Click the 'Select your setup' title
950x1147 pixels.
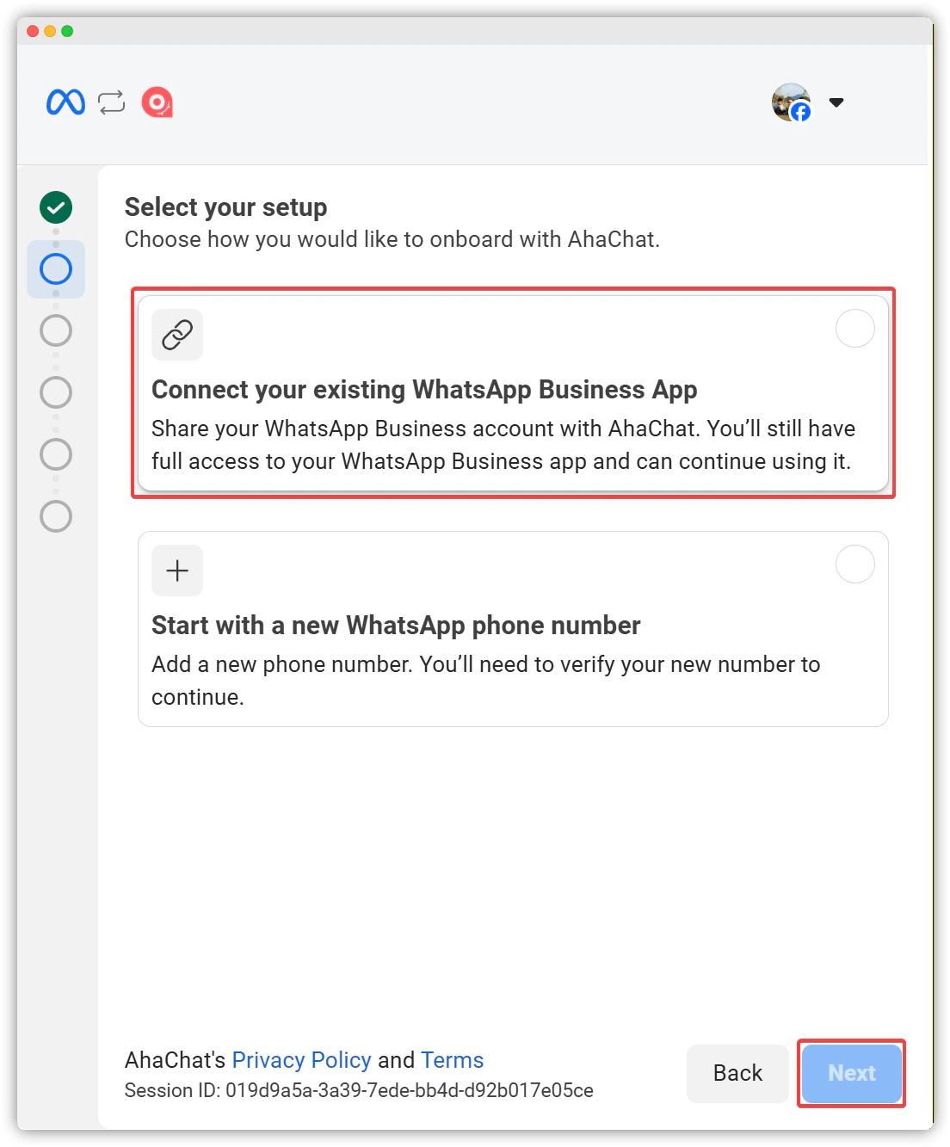pos(226,207)
